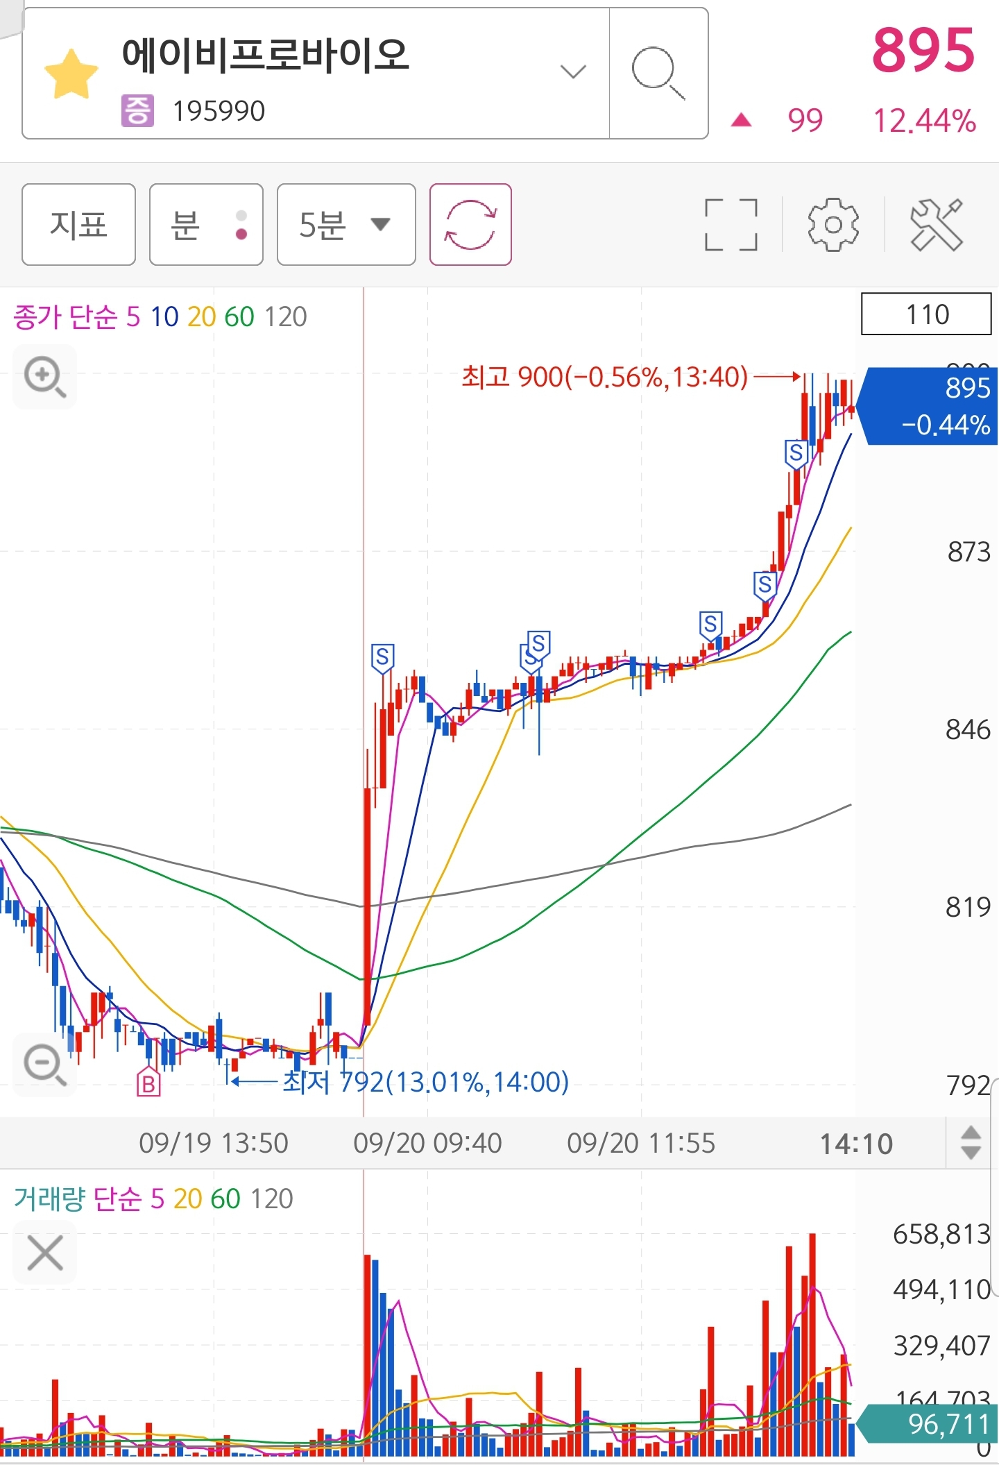The width and height of the screenshot is (999, 1465).
Task: Adjust chart pane size with up-down arrows
Action: pos(971,1142)
